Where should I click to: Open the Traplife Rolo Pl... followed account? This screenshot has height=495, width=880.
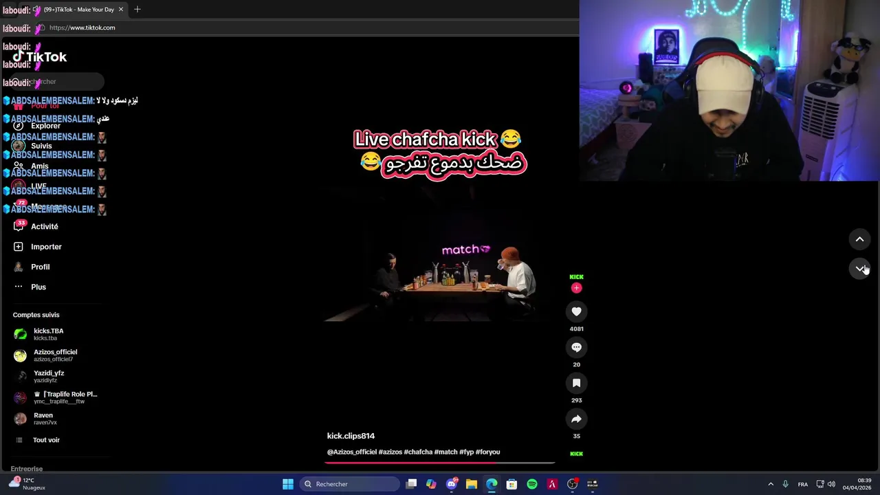pyautogui.click(x=56, y=397)
